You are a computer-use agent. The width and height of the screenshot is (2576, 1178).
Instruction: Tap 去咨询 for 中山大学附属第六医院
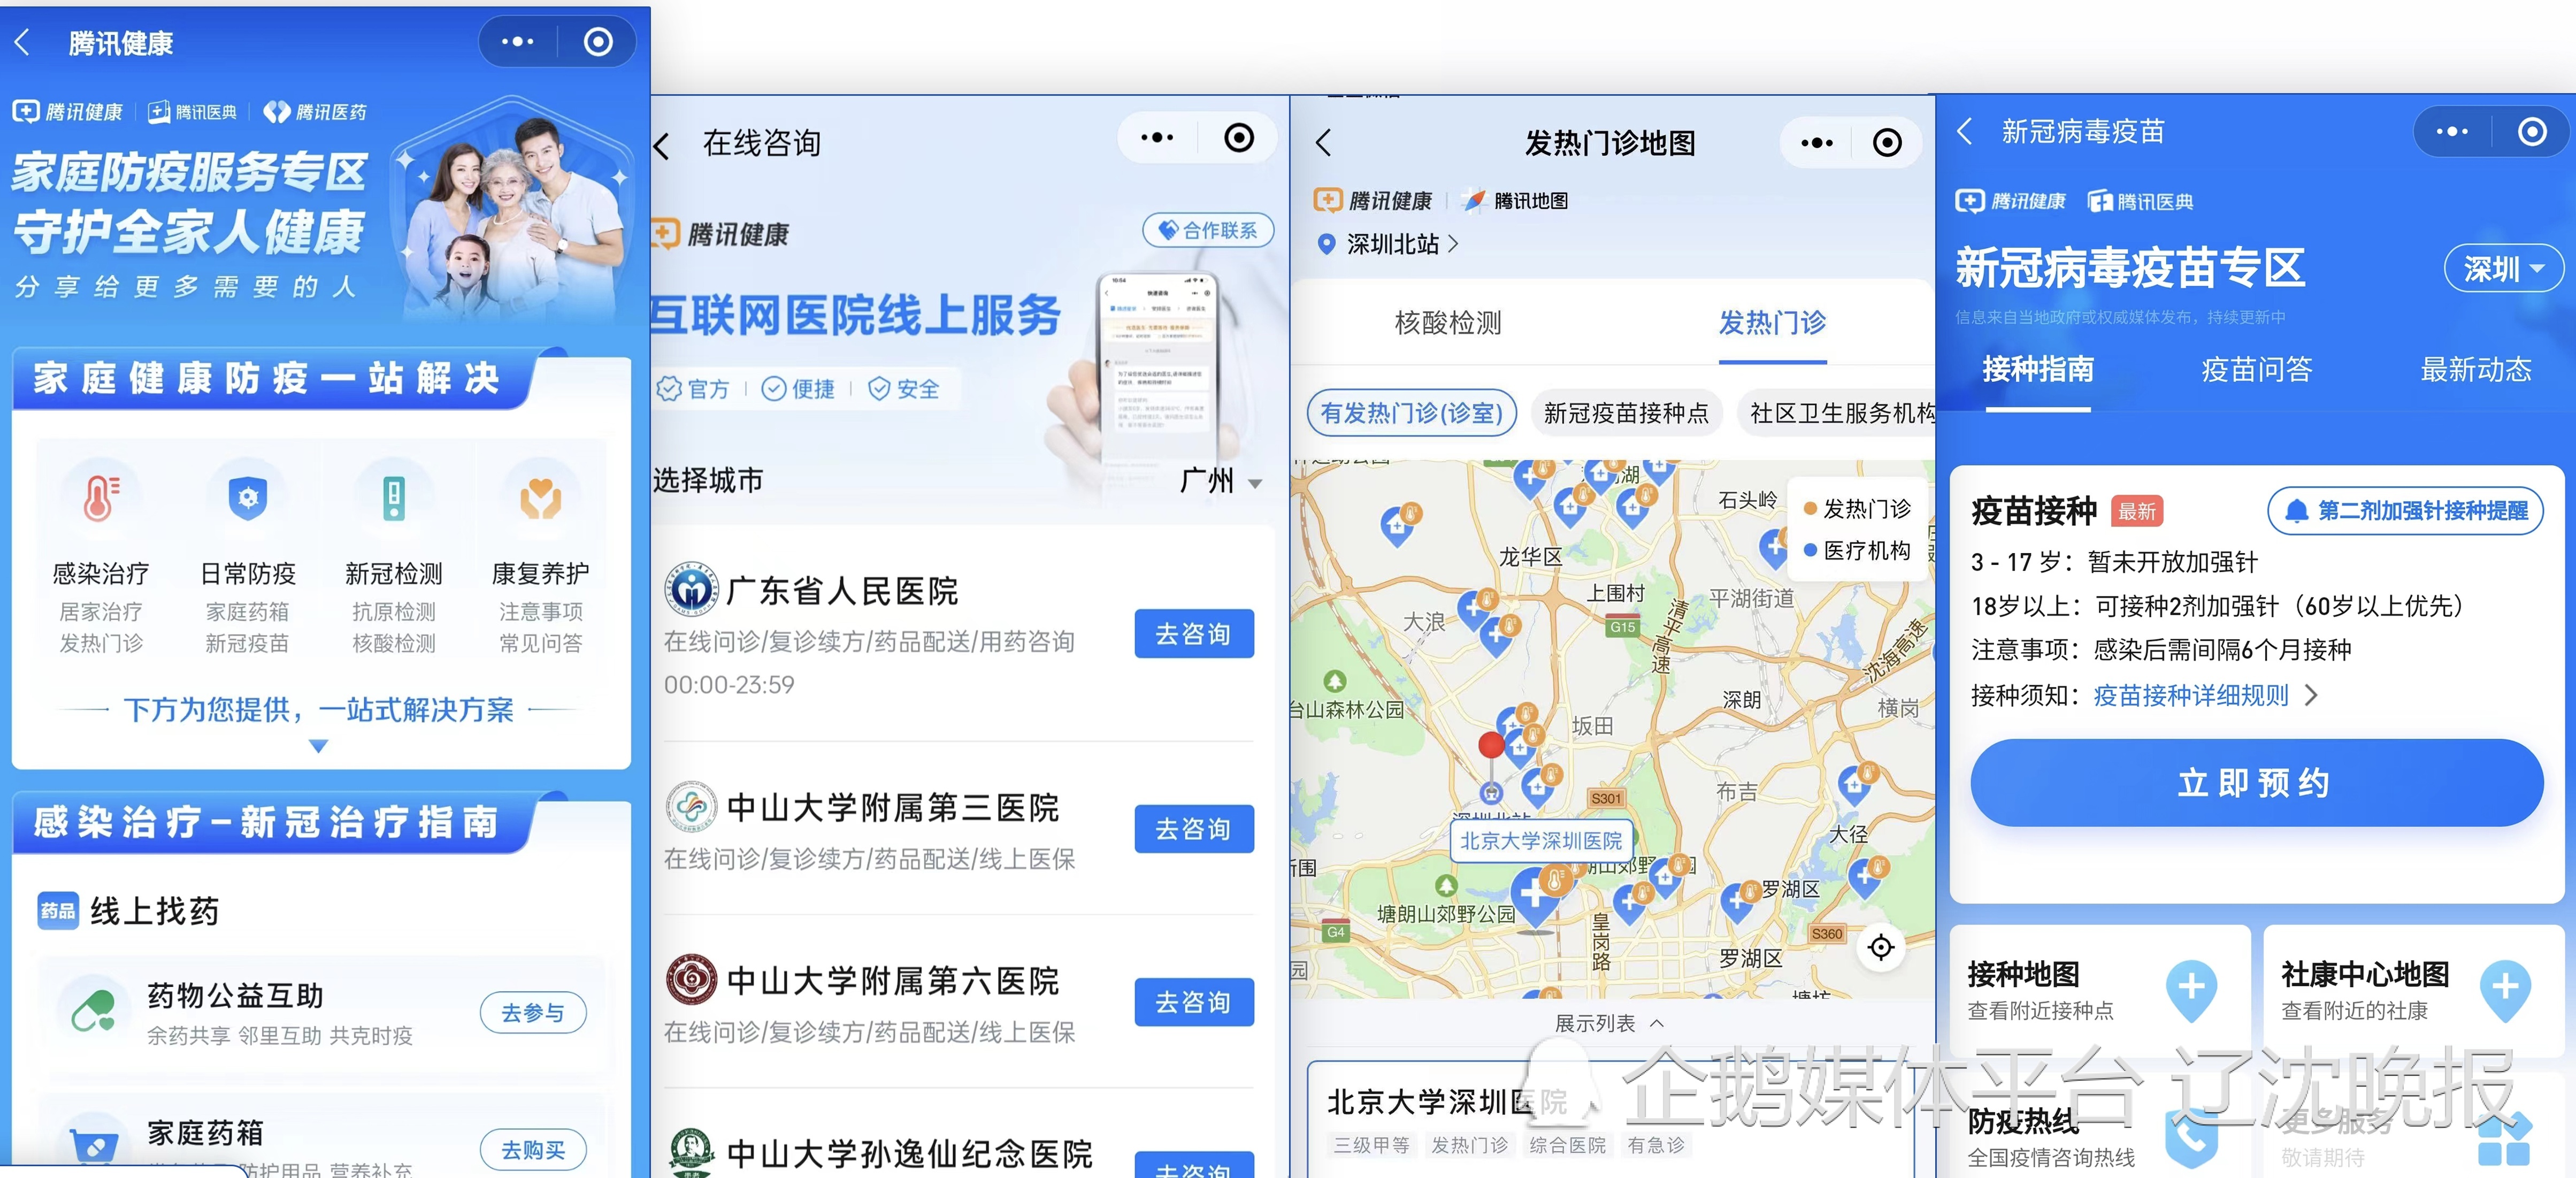click(1193, 1001)
